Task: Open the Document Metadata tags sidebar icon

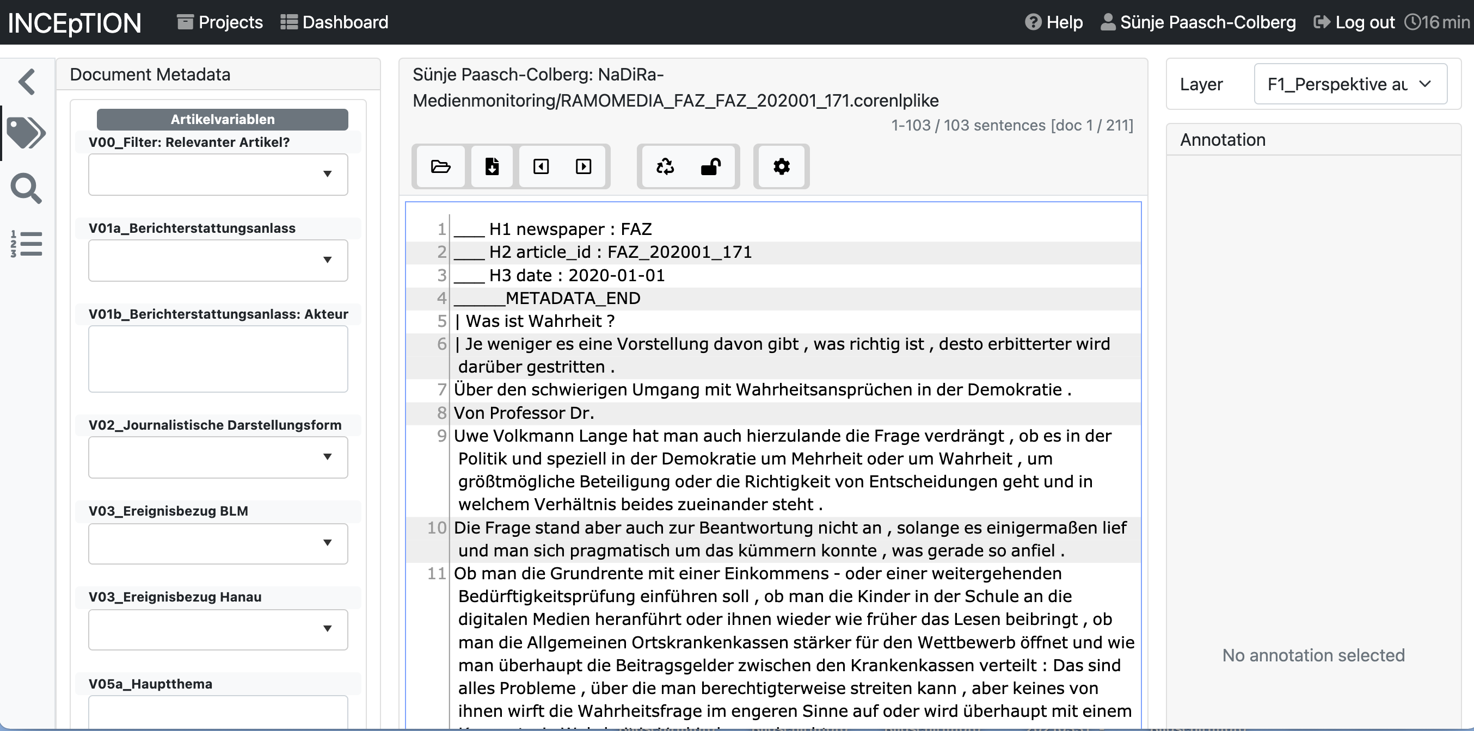Action: [x=26, y=133]
